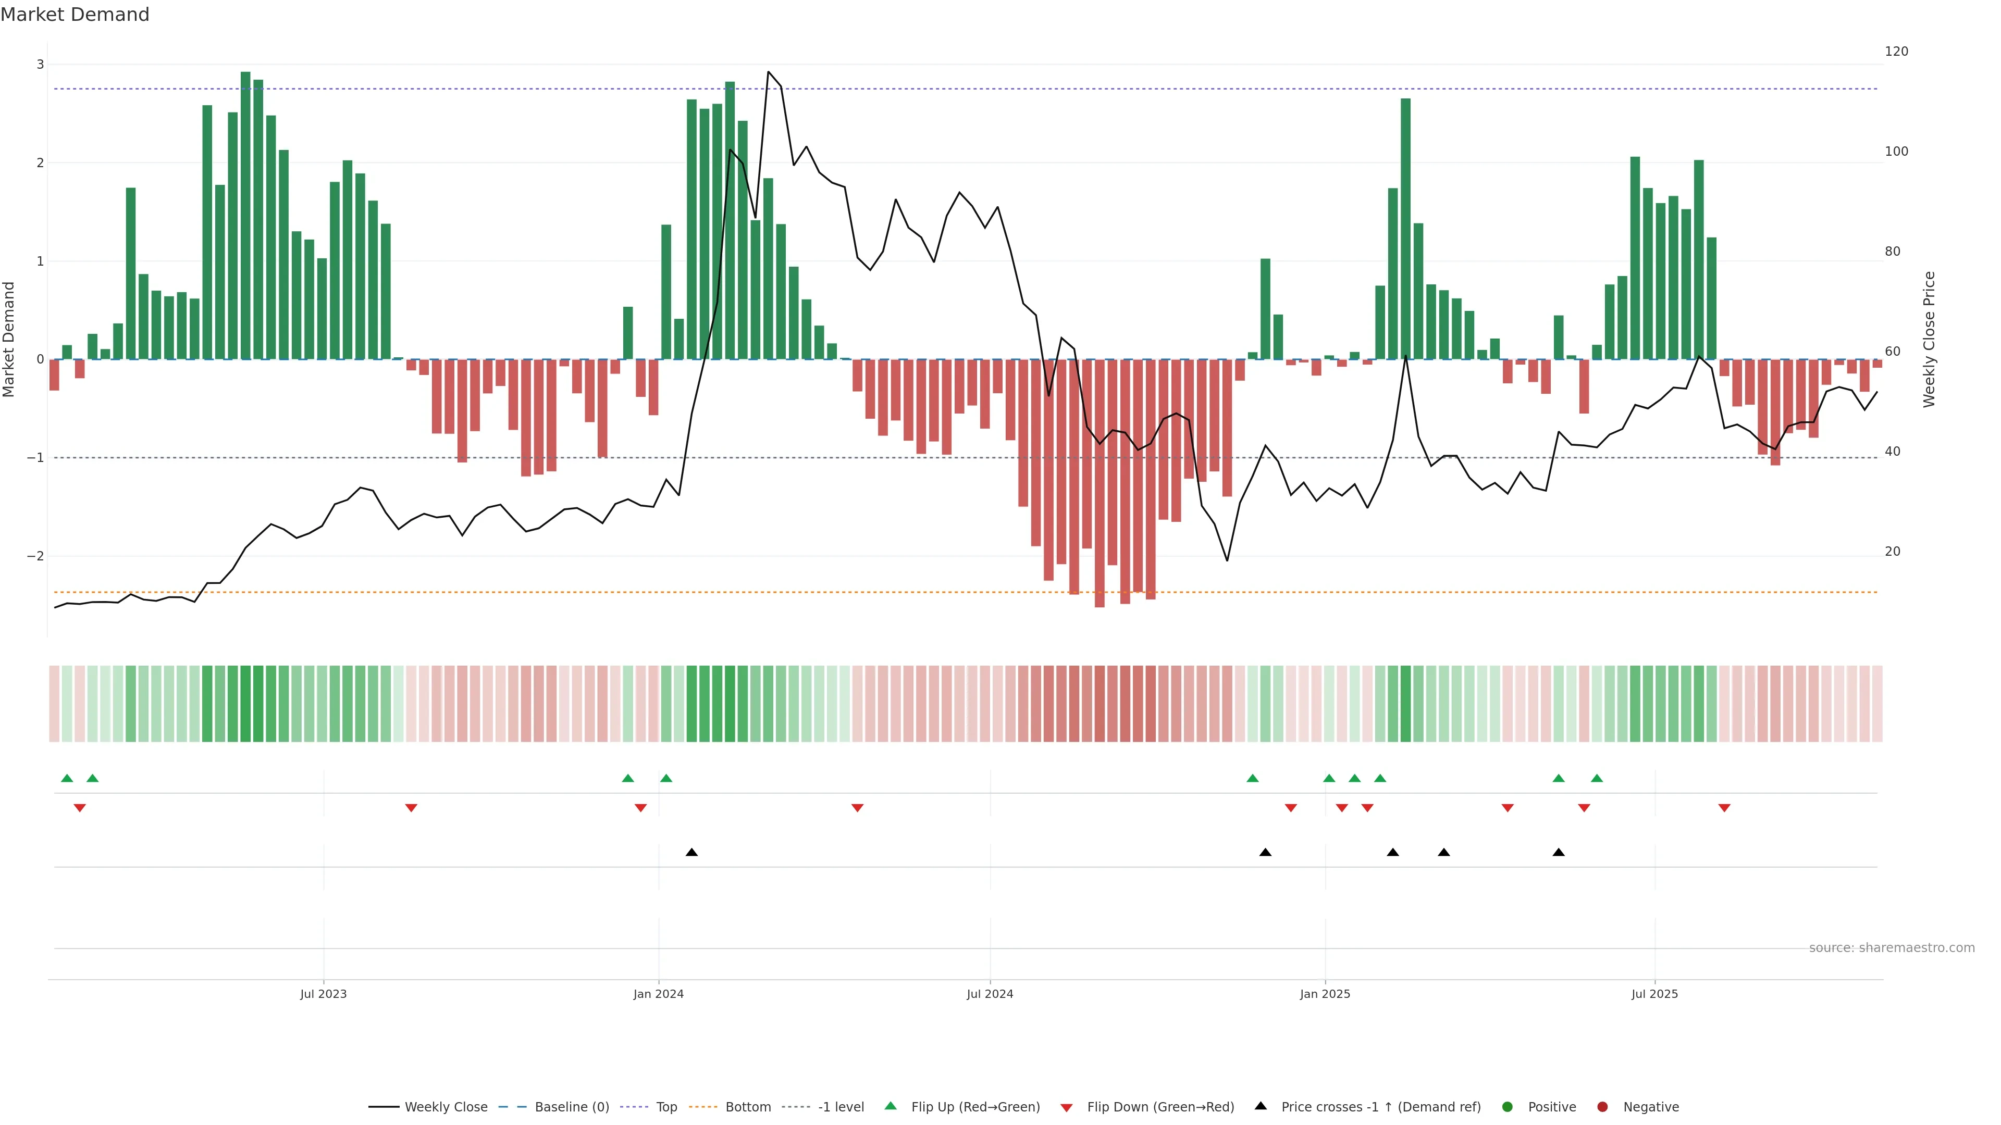
Task: Click the Market Demand chart title
Action: (x=75, y=15)
